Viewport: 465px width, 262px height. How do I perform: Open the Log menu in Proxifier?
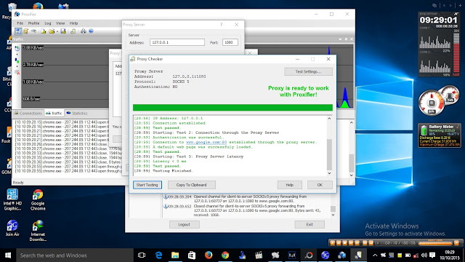point(48,23)
